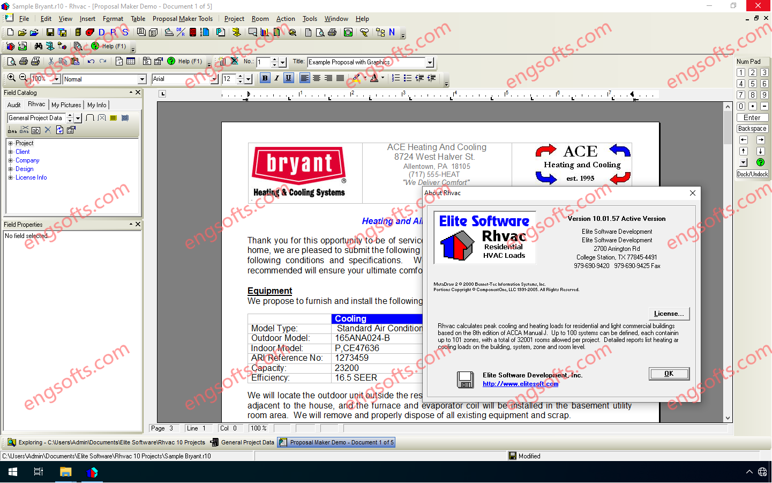The width and height of the screenshot is (772, 483).
Task: Enable center text alignment
Action: [x=317, y=78]
